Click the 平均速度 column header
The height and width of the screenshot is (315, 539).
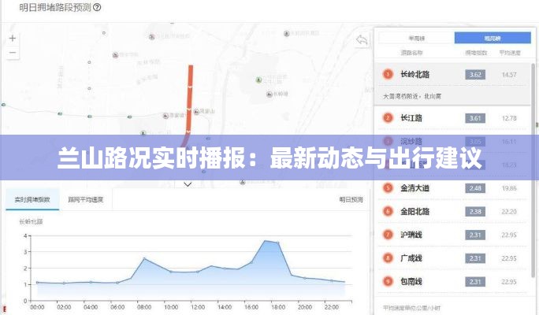510,53
